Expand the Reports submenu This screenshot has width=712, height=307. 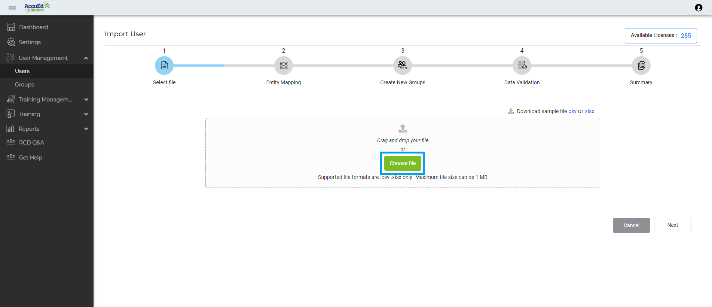coord(86,129)
